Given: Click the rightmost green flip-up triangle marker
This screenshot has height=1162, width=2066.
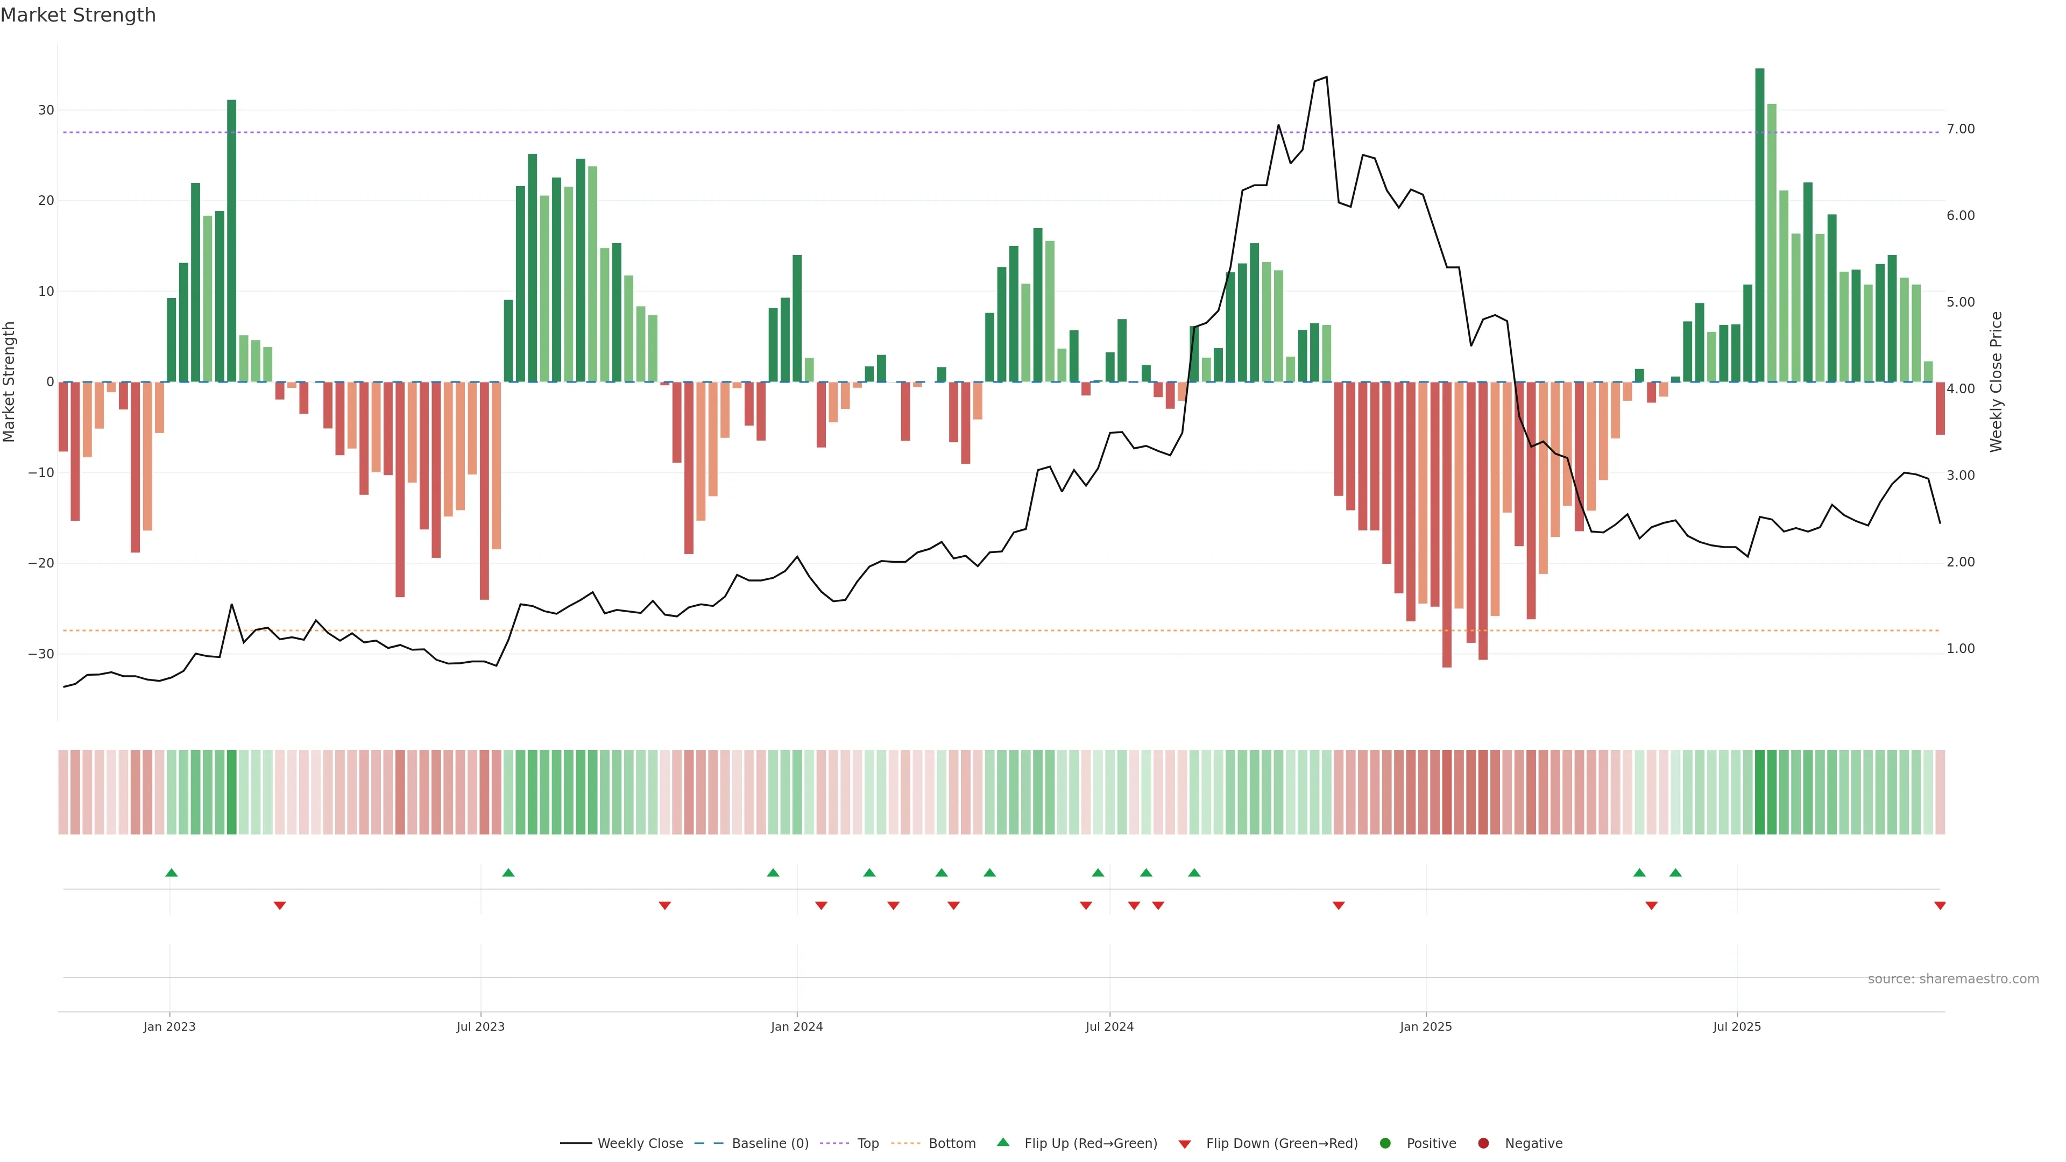Looking at the screenshot, I should coord(1675,873).
